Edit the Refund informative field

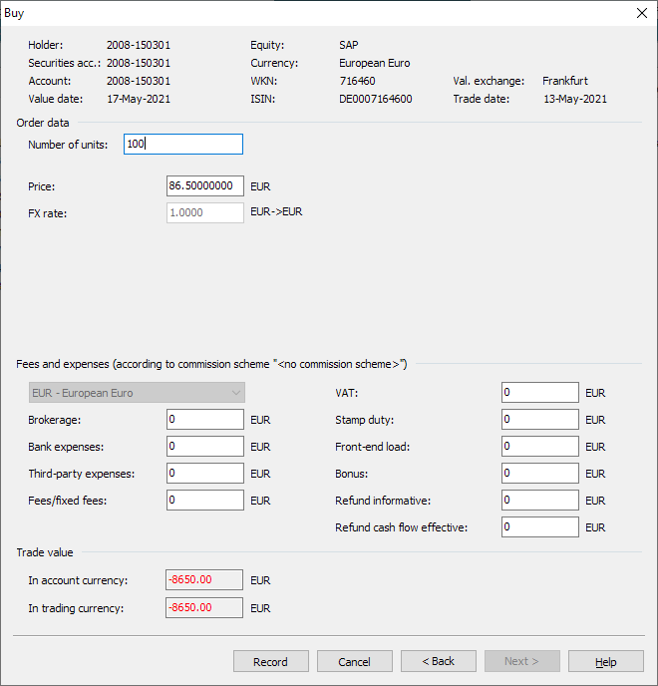(x=539, y=501)
